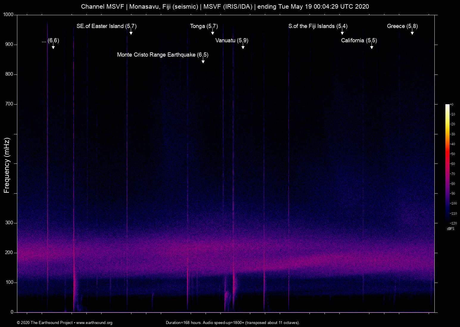Select the 0 tick label on frequency axis
Viewport: 460px width, 327px height.
(12, 312)
